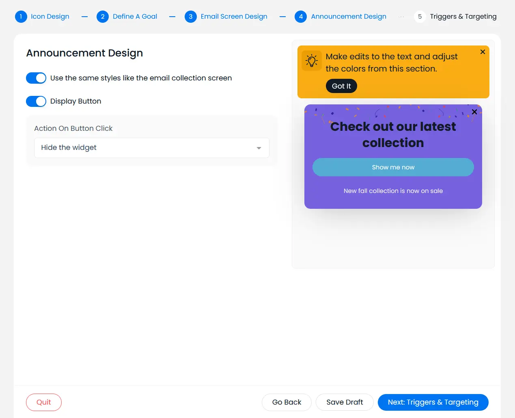The height and width of the screenshot is (418, 515).
Task: Click the step 1 number circle icon
Action: (21, 17)
